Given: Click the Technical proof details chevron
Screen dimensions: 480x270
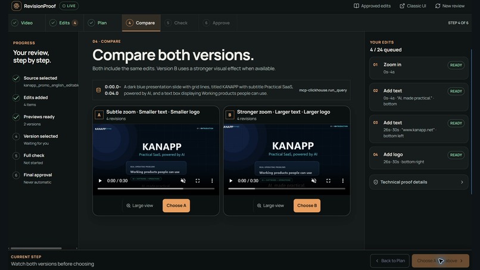Looking at the screenshot, I should point(462,182).
